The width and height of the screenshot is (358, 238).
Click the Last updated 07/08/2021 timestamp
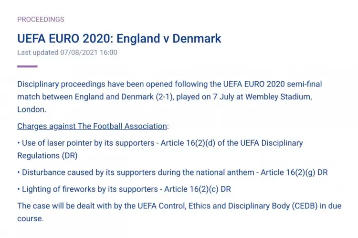click(x=67, y=53)
